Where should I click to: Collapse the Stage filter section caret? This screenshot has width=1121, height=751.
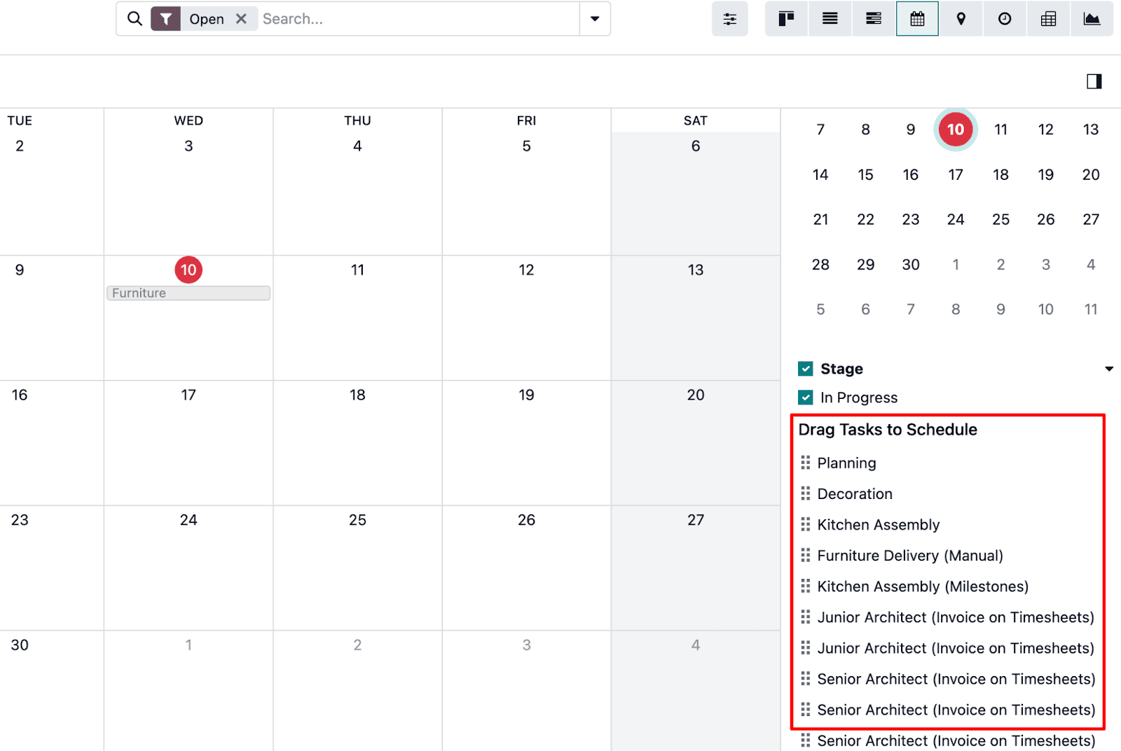coord(1108,369)
